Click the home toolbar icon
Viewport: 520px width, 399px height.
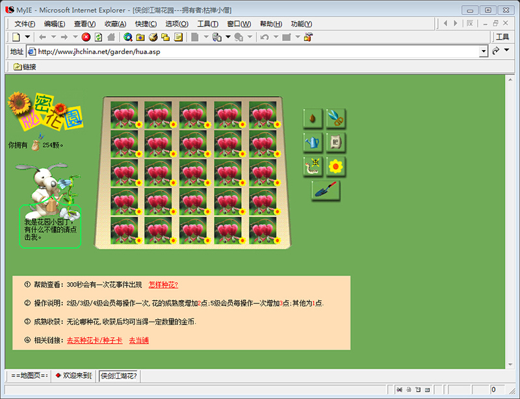pyautogui.click(x=111, y=37)
